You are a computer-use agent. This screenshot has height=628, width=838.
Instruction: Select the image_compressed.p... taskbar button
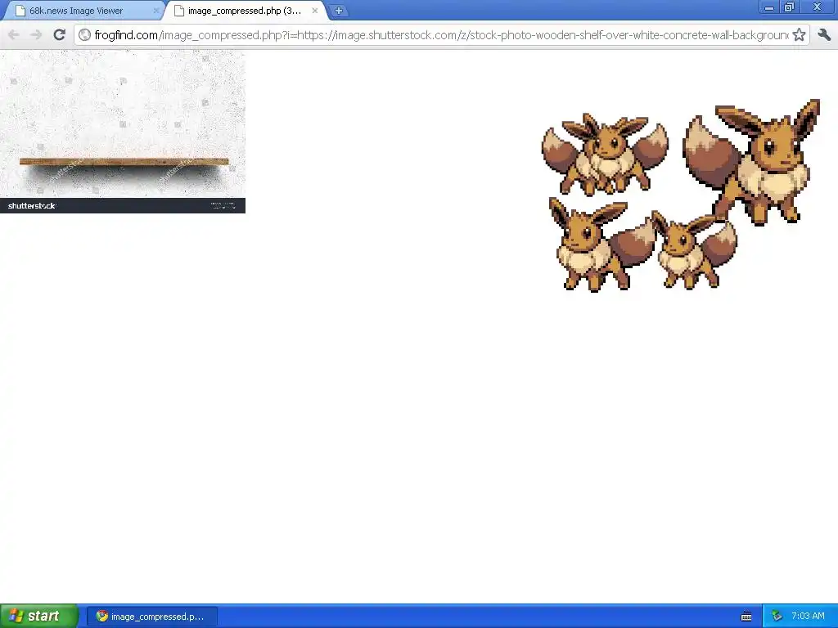[152, 617]
